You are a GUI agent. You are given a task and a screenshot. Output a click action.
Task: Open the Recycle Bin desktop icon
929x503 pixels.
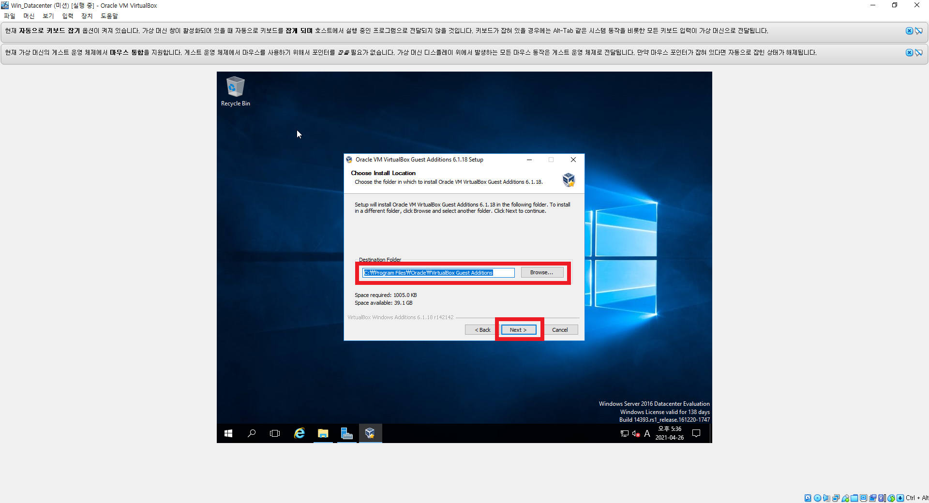(x=236, y=91)
